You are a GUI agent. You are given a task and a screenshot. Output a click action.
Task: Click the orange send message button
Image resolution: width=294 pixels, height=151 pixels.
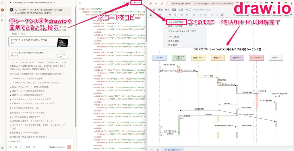tap(69, 147)
